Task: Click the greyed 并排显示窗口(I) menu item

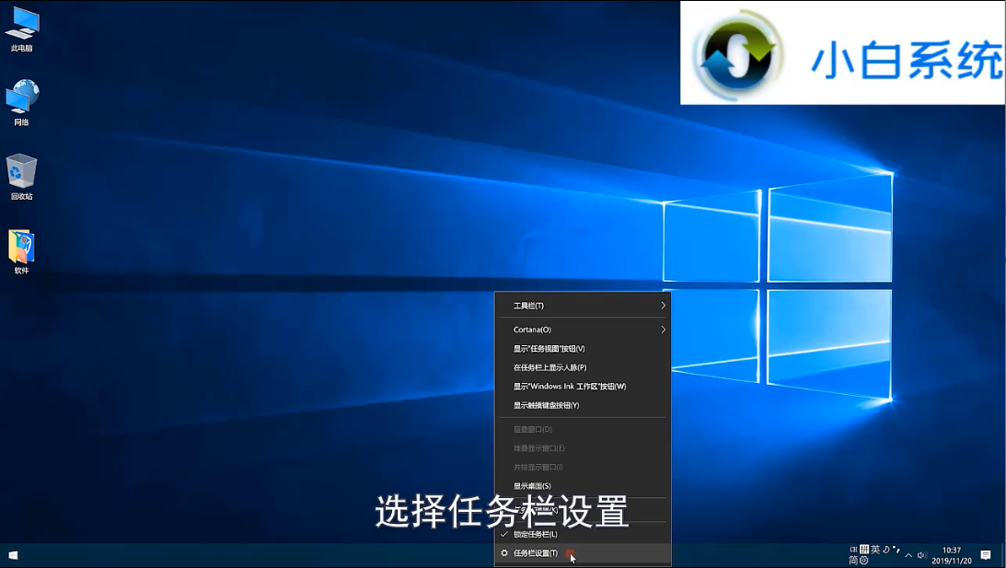Action: click(583, 467)
